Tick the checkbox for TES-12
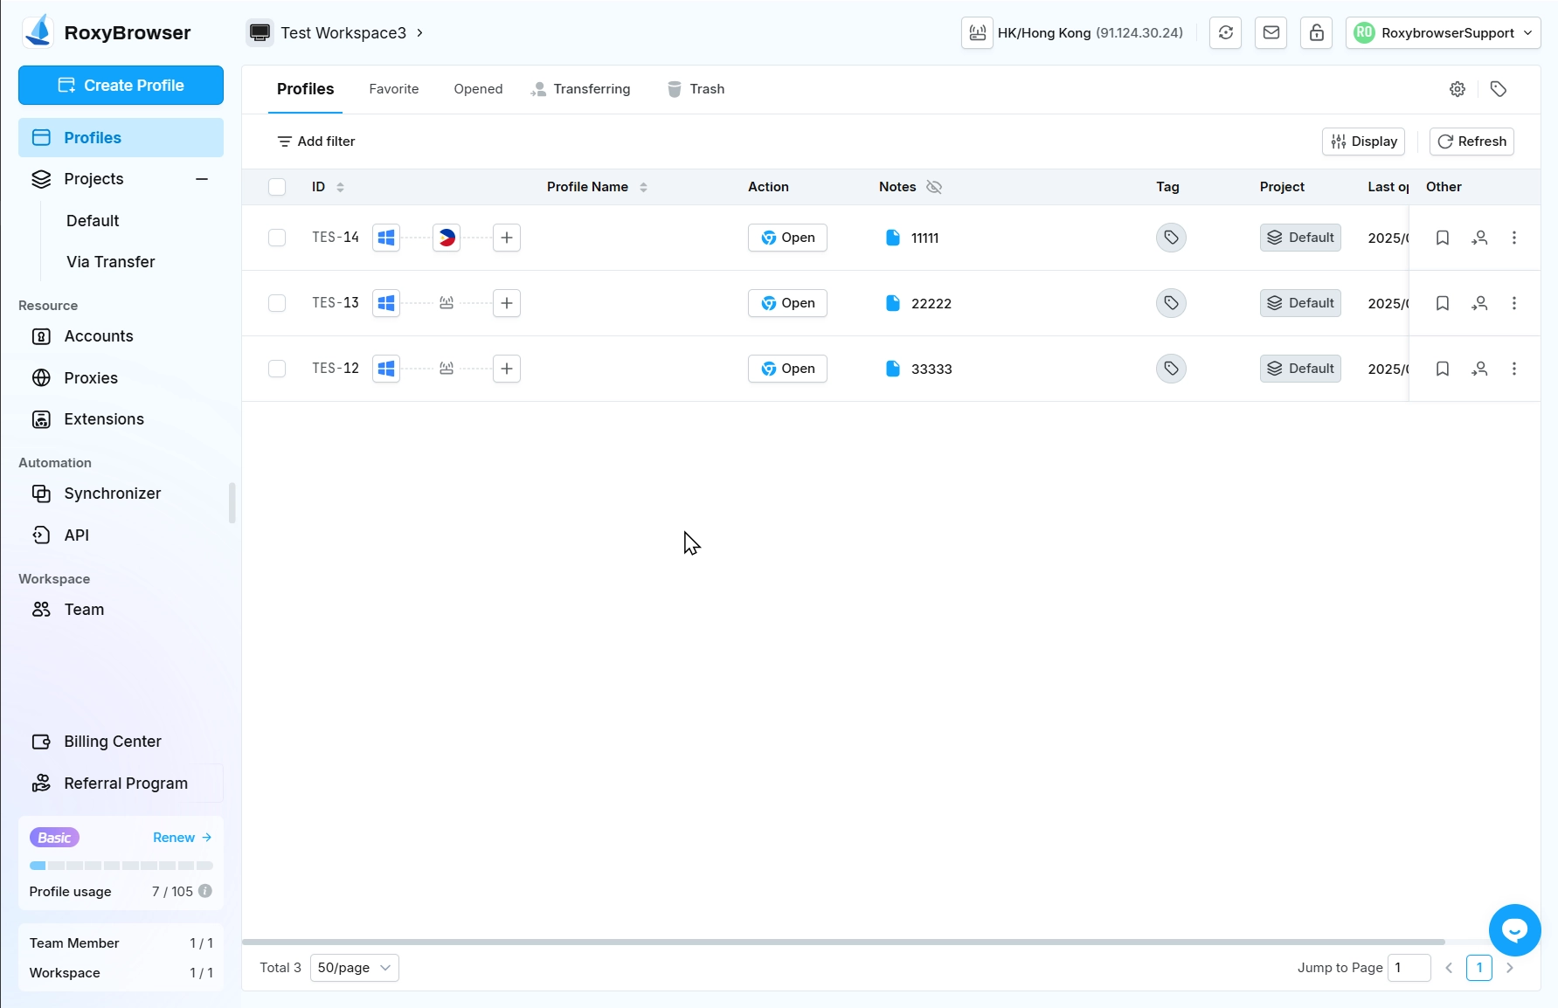 click(x=277, y=369)
